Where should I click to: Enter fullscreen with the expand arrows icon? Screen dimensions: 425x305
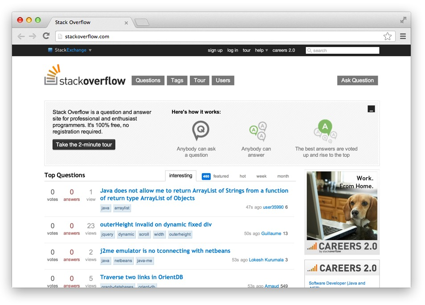tap(403, 20)
